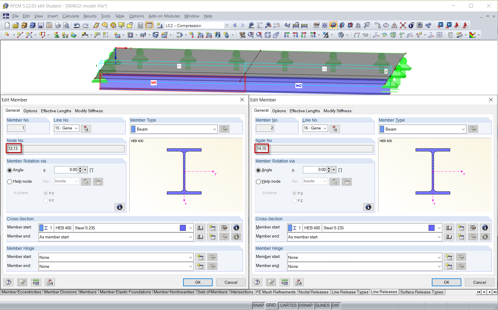Cancel the Member 2 dialog
The height and width of the screenshot is (310, 498).
coord(480,282)
